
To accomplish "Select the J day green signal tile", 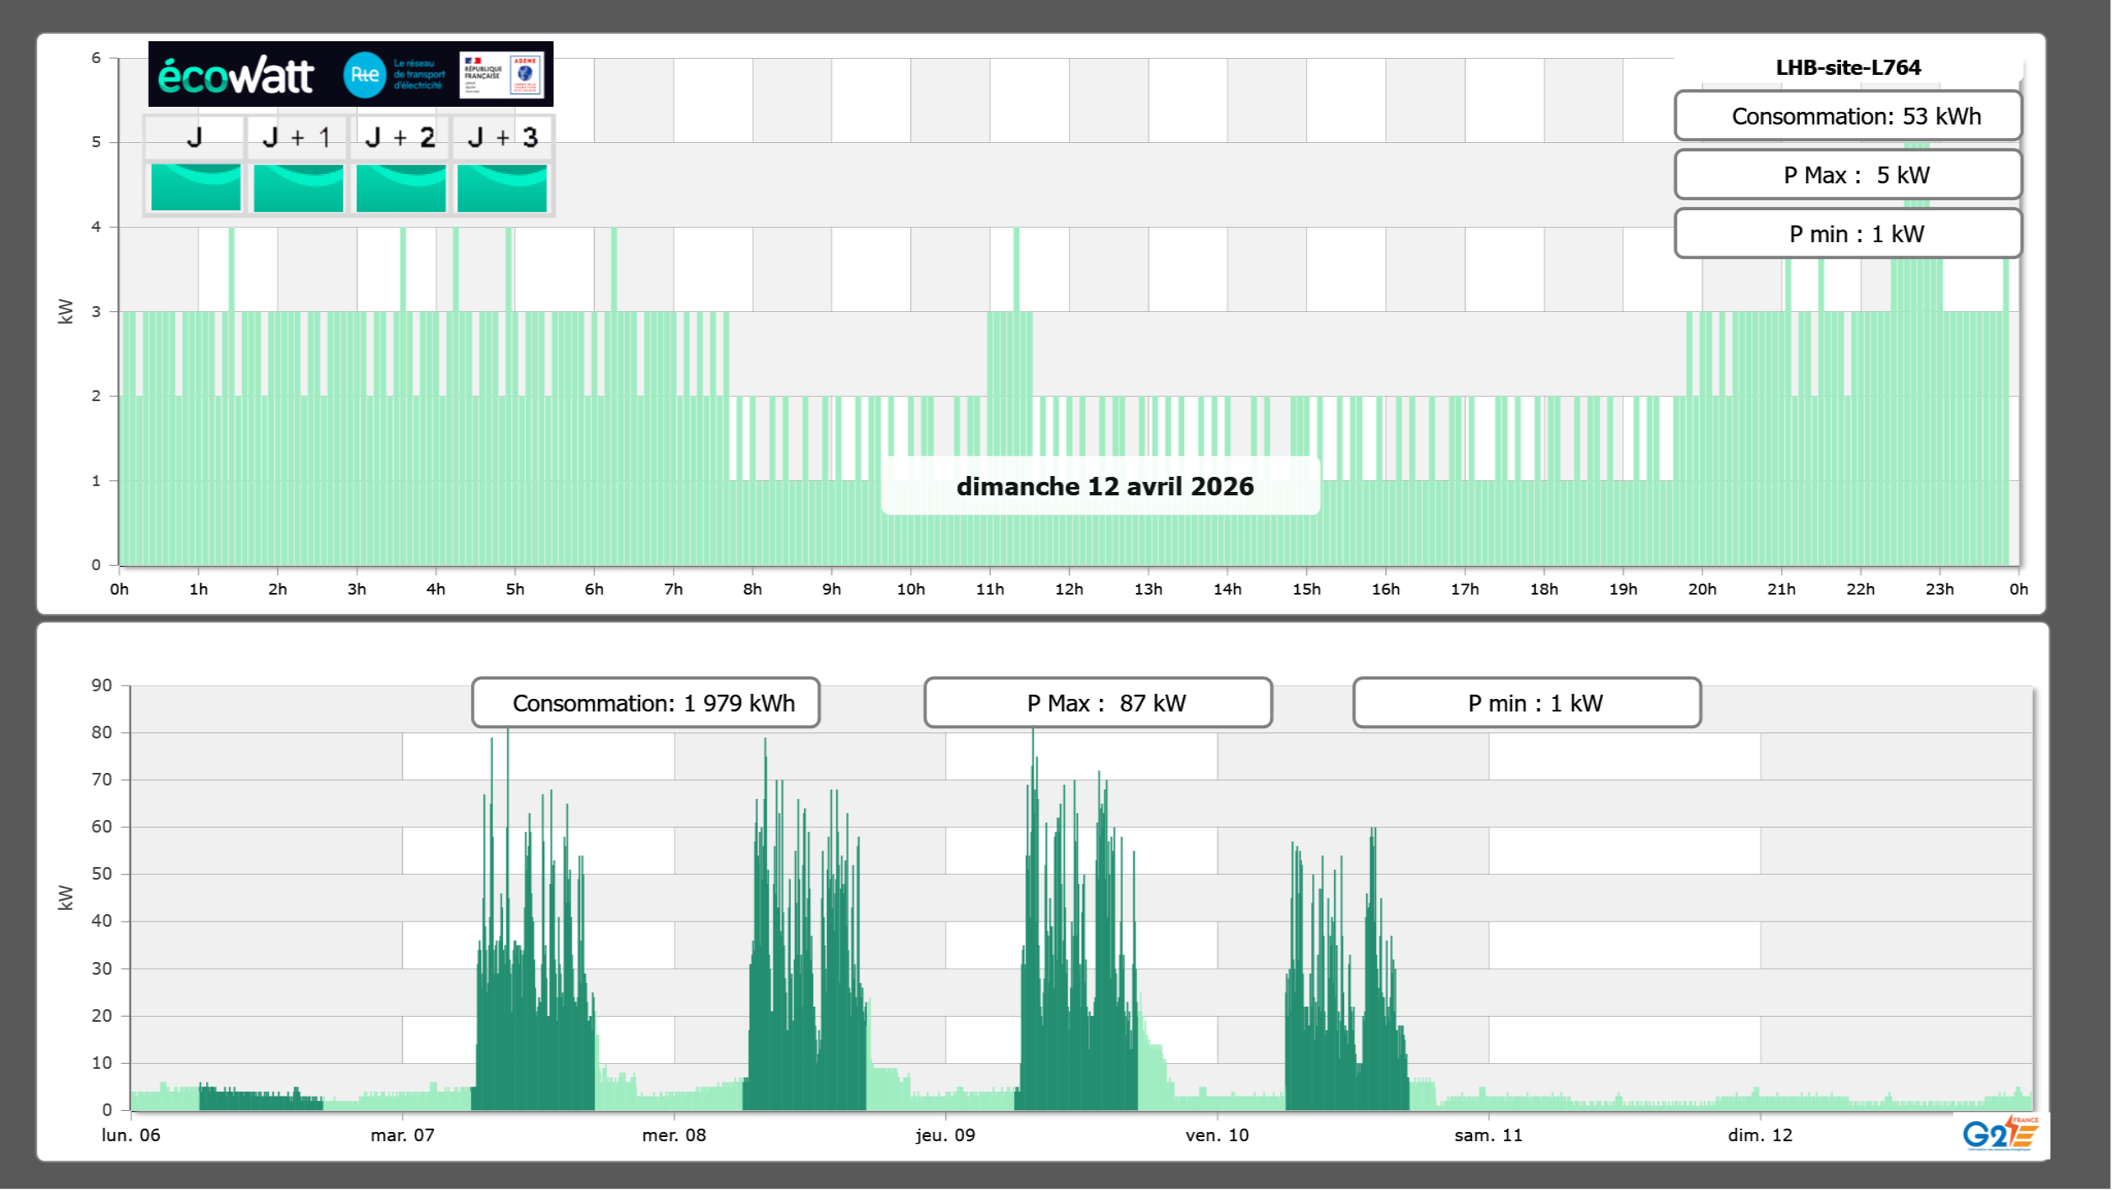I will pyautogui.click(x=195, y=188).
